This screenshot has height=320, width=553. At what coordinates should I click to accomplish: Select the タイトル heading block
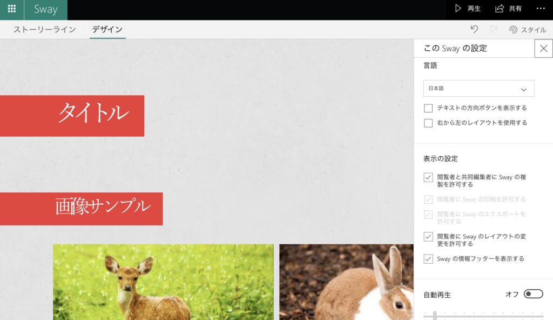tap(72, 116)
